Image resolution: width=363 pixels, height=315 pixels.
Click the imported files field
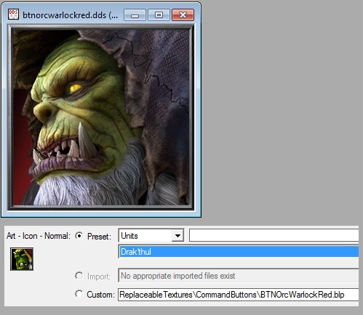pos(239,276)
